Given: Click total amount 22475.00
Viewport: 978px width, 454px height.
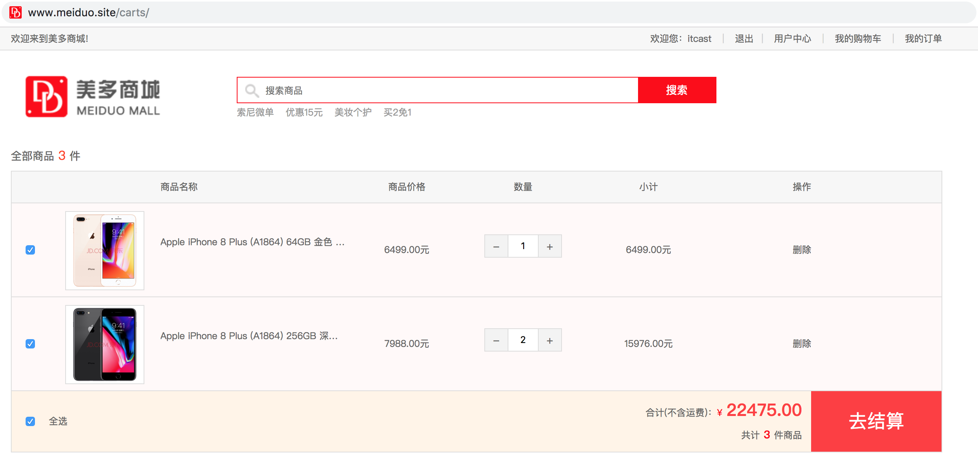Looking at the screenshot, I should pyautogui.click(x=764, y=410).
